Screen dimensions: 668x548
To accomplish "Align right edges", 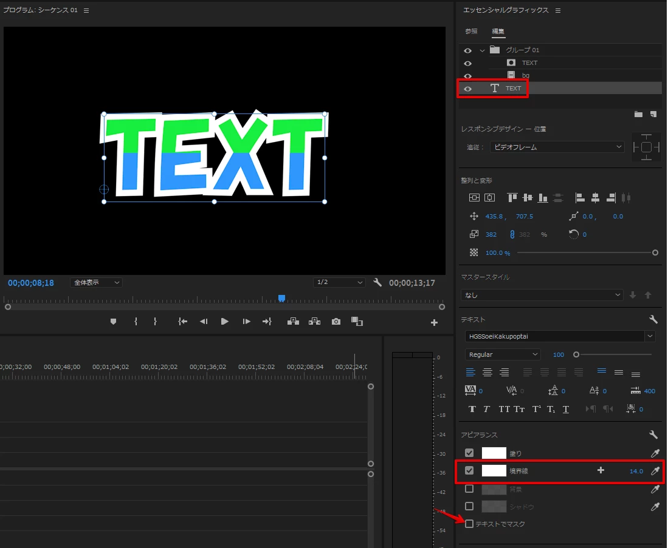I will point(611,197).
